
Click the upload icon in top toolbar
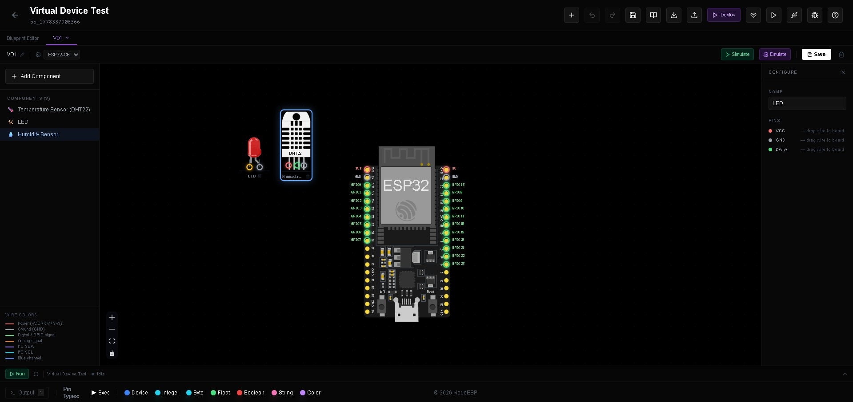[x=694, y=15]
